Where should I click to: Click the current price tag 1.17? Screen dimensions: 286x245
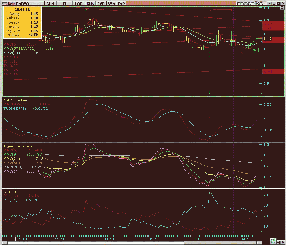[267, 39]
